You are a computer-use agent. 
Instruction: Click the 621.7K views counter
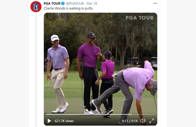click(64, 121)
